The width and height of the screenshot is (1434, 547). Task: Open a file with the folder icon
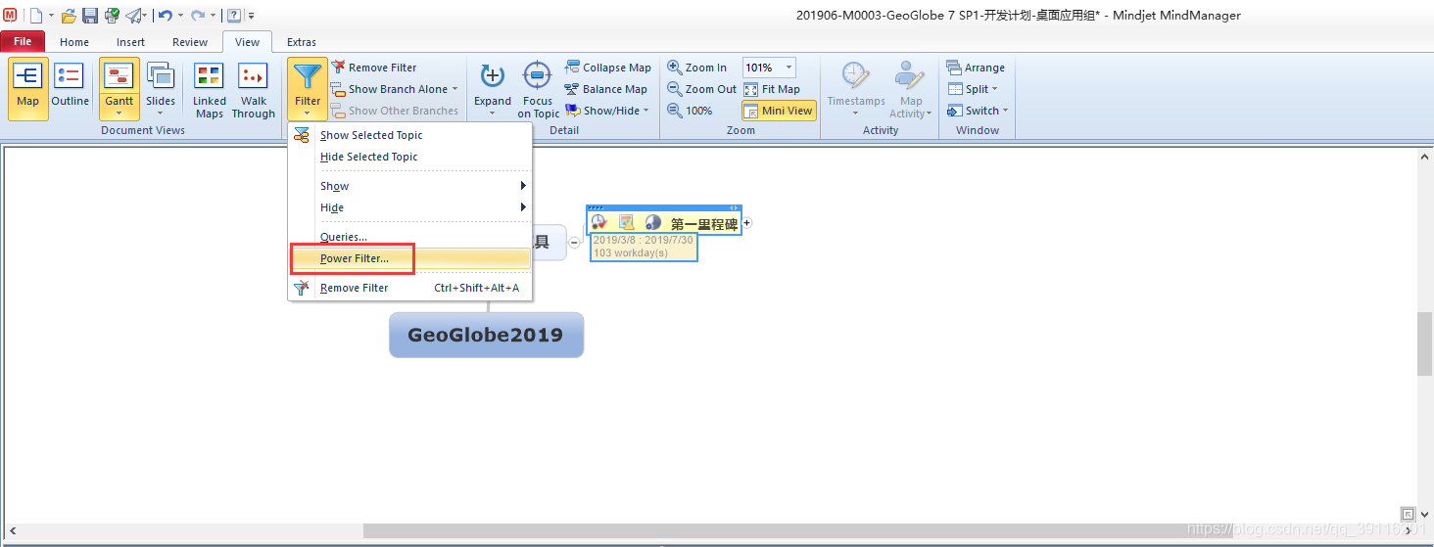point(69,16)
